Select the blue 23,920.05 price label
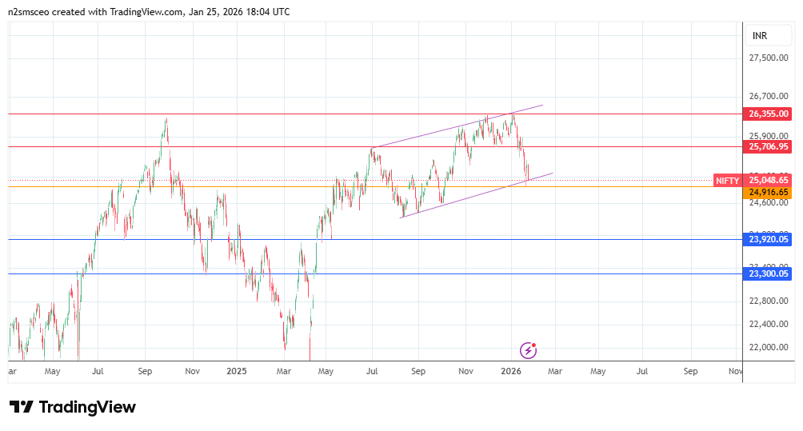This screenshot has width=803, height=431. 769,239
